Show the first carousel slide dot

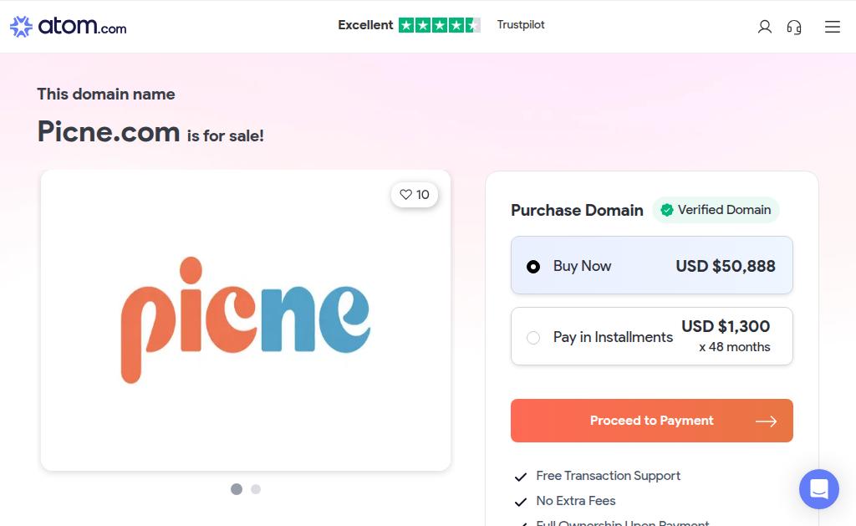pos(237,489)
